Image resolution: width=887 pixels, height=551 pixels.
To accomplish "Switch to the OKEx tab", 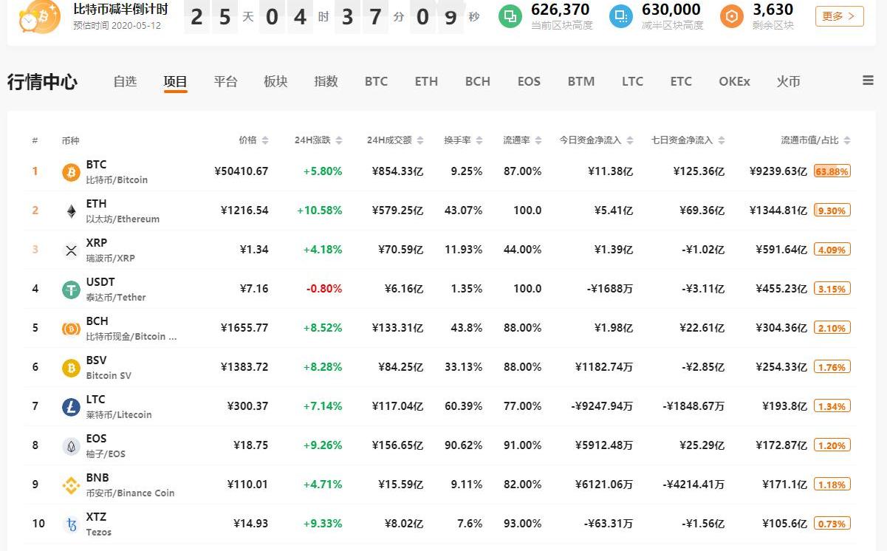I will [734, 81].
